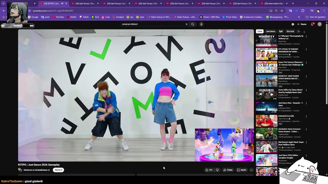Open options for Bad Bunny halftime video

pos(306,142)
